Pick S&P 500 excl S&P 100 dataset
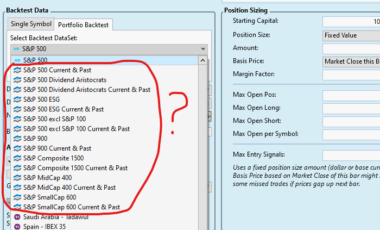The height and width of the screenshot is (230, 380). [104, 119]
